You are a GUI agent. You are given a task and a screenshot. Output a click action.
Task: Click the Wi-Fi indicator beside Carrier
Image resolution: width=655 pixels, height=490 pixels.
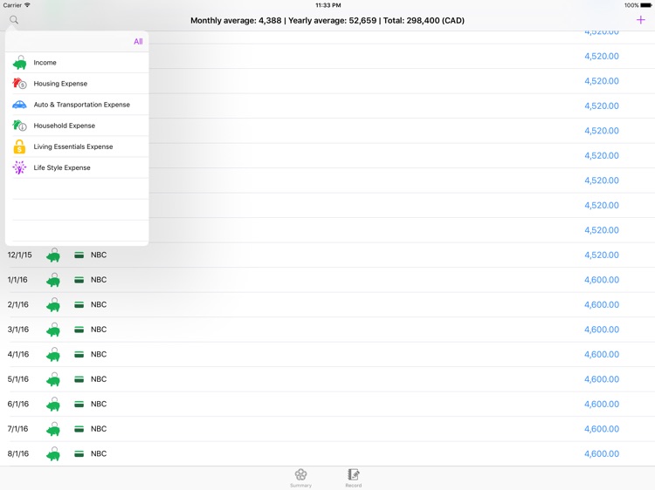tap(28, 5)
